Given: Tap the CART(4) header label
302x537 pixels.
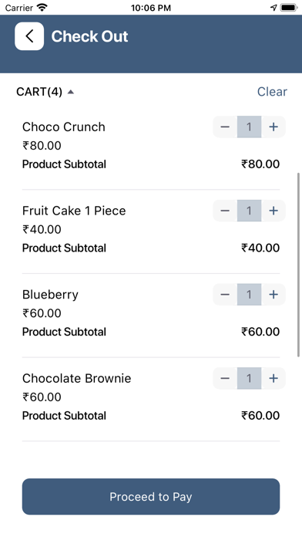Looking at the screenshot, I should click(39, 92).
